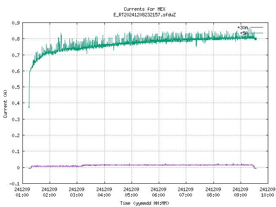Click the purple +30A legend line sample
Screen dimensions: 276x207
(257, 28)
